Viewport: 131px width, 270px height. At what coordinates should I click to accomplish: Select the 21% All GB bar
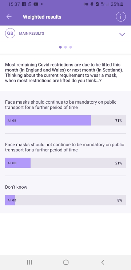coord(65,163)
